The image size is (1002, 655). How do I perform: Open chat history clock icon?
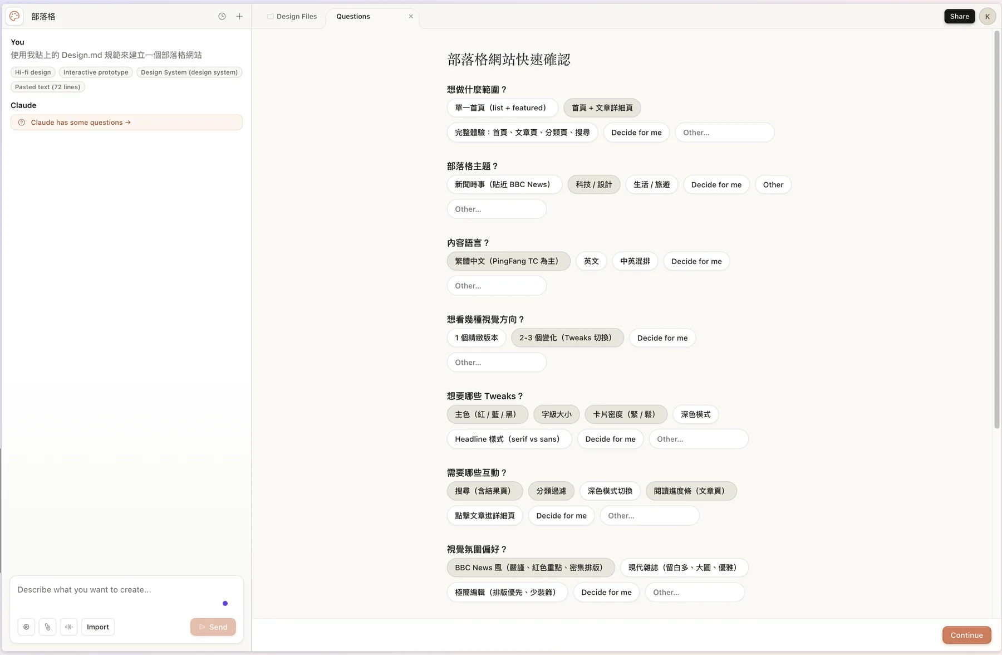tap(222, 16)
